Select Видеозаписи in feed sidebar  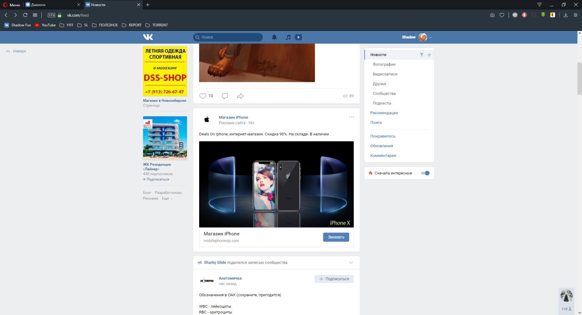(385, 74)
